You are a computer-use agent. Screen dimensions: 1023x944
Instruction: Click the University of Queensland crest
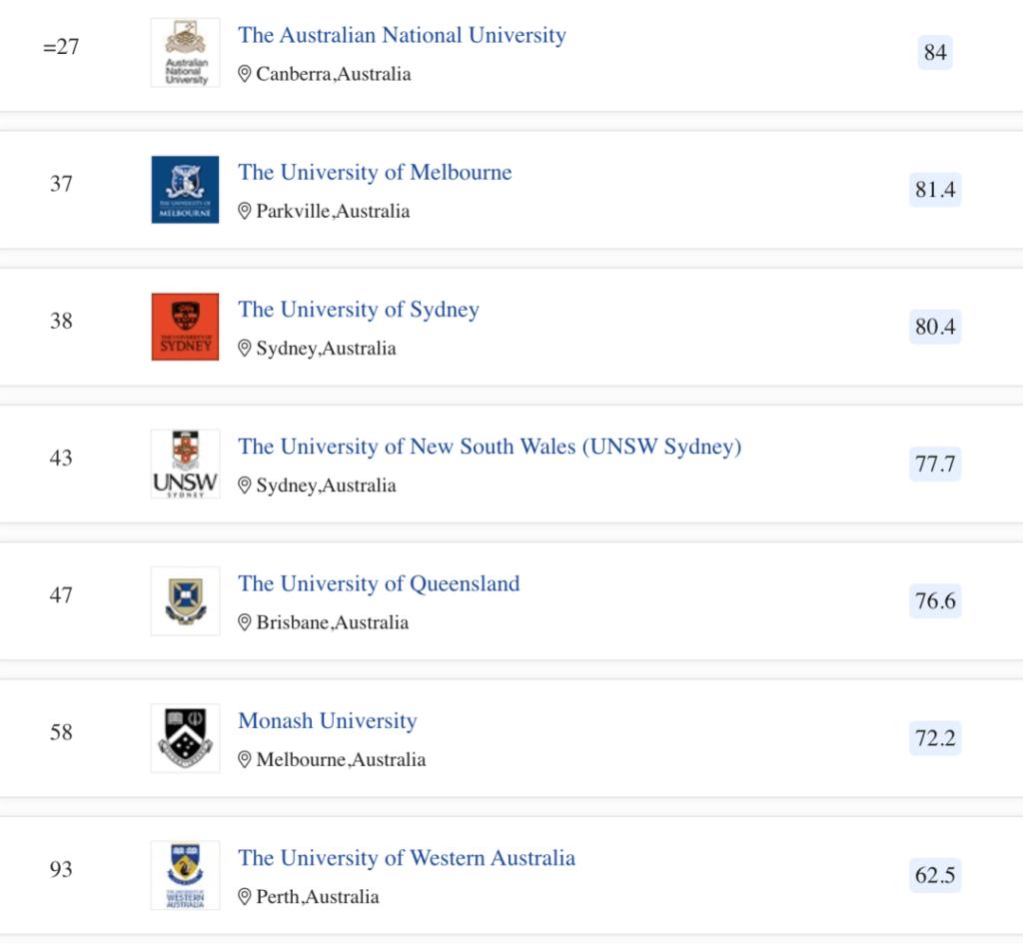click(x=185, y=600)
